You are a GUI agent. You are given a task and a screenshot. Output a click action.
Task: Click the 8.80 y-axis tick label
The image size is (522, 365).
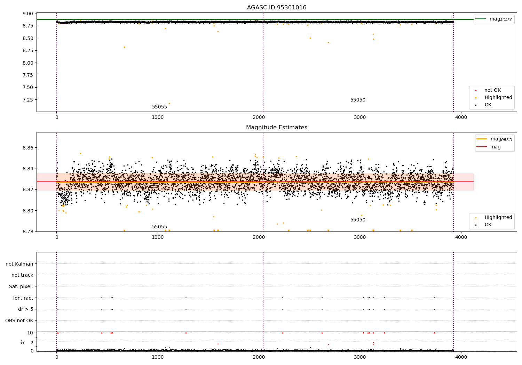(x=28, y=211)
